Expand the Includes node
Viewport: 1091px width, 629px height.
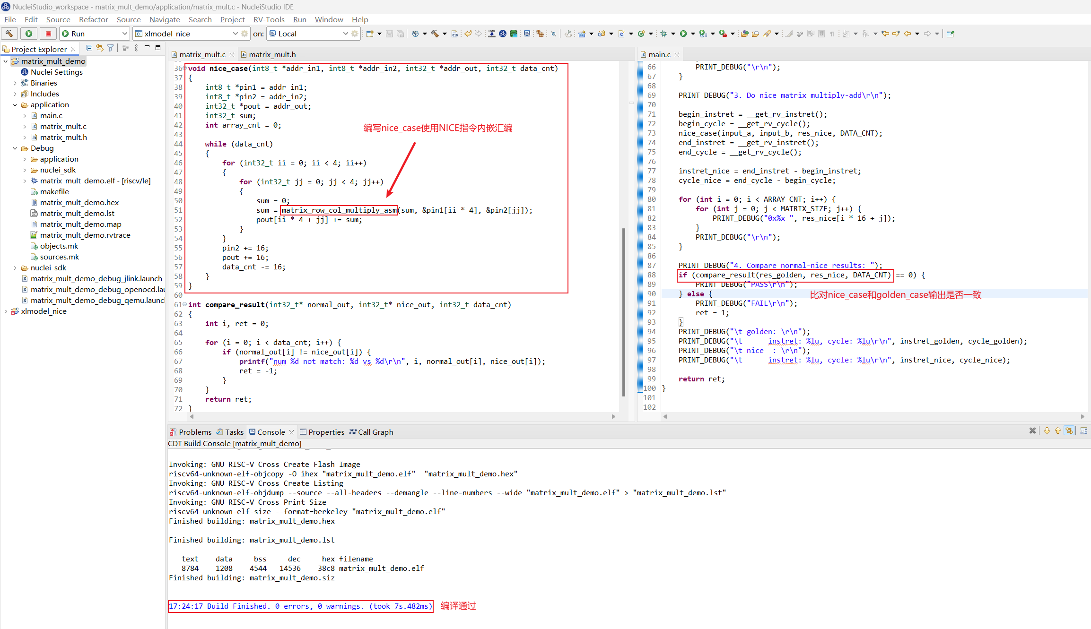tap(15, 94)
